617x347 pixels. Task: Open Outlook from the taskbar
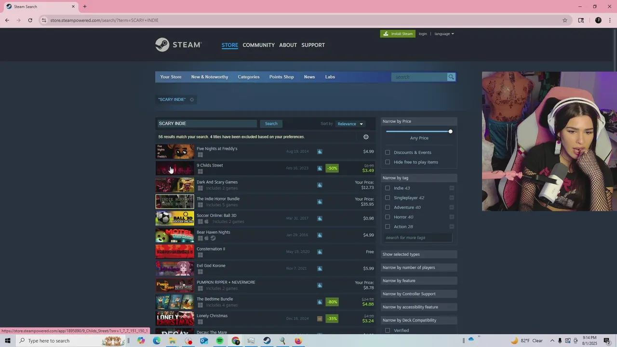coord(204,341)
